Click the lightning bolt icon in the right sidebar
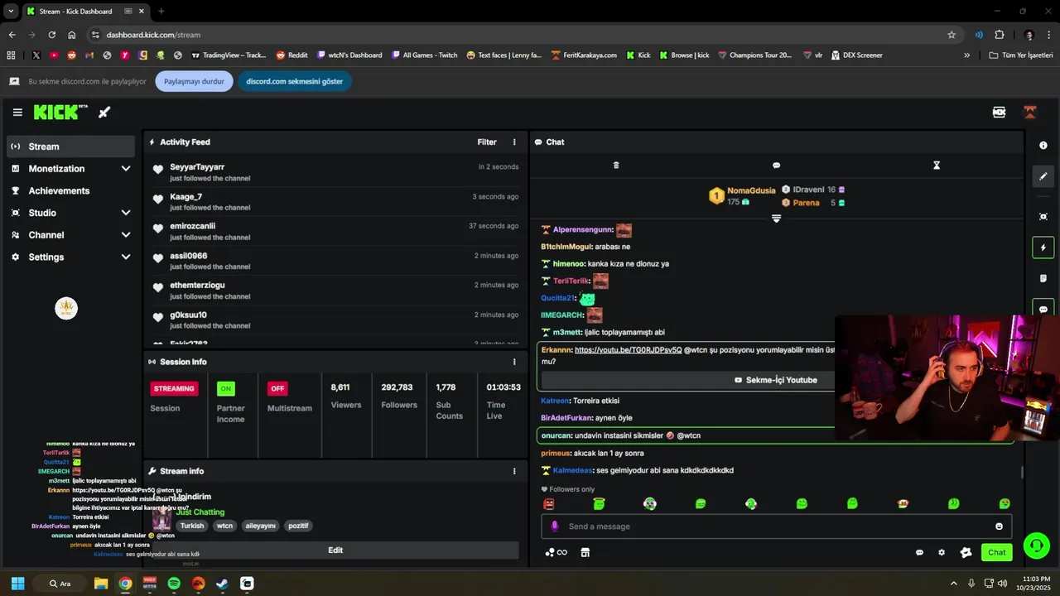This screenshot has width=1060, height=596. (1043, 248)
